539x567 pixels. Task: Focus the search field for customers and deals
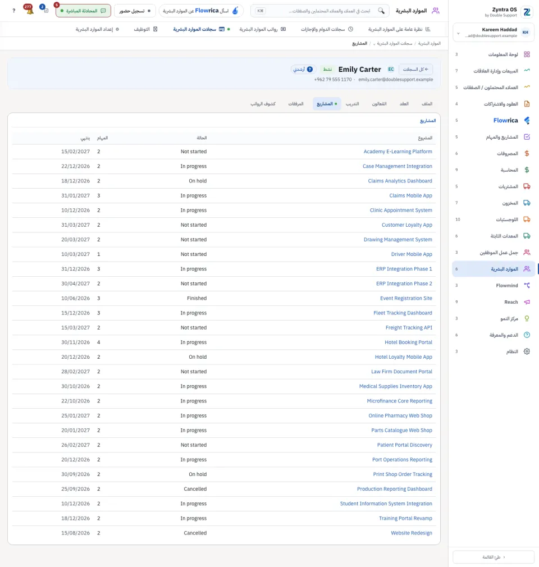(x=320, y=11)
